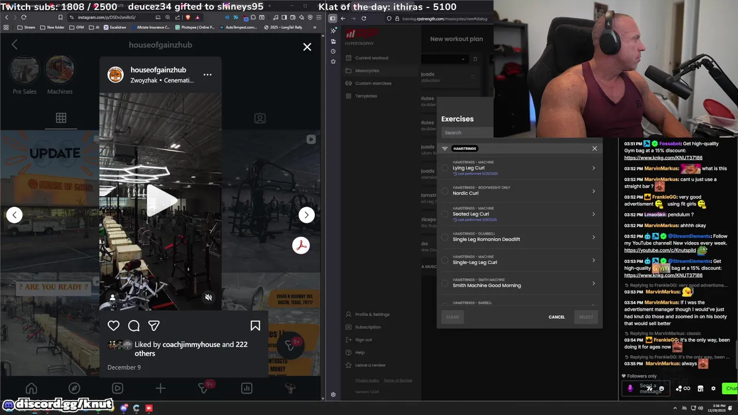Open the post's three-dot options menu
The width and height of the screenshot is (738, 415).
click(x=208, y=75)
